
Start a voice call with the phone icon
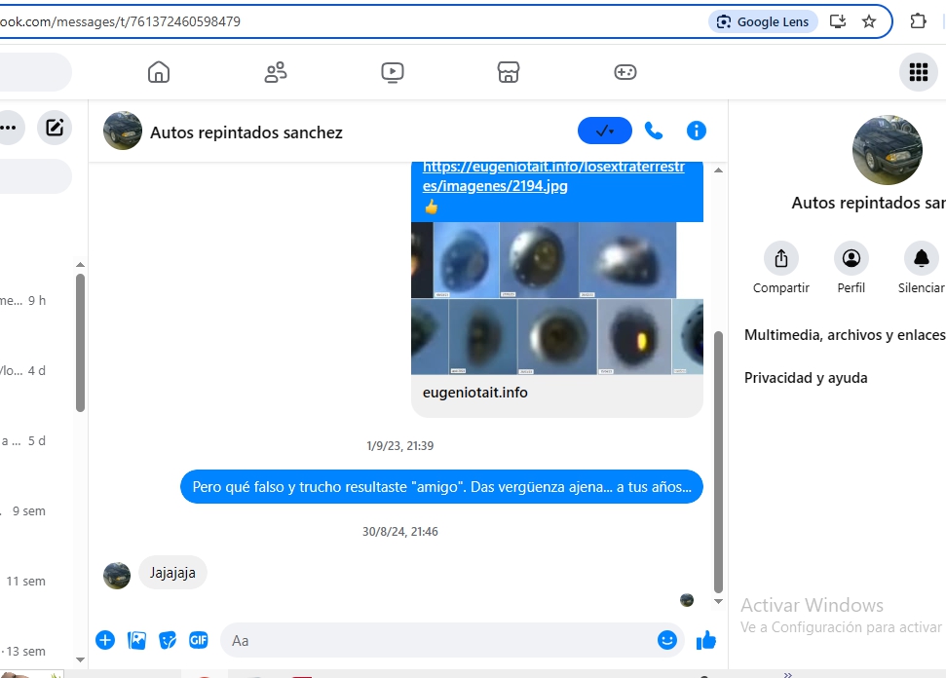(x=654, y=131)
